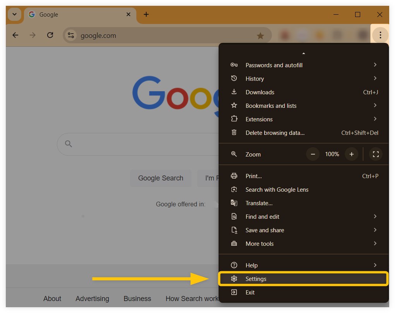Screen dimensions: 395x313
Task: Click the Bookmarks star outline icon
Action: (x=234, y=105)
